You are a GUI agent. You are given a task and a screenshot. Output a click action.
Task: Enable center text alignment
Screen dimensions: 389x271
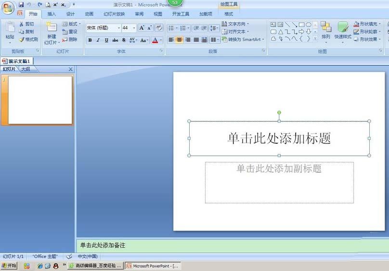[x=179, y=40]
